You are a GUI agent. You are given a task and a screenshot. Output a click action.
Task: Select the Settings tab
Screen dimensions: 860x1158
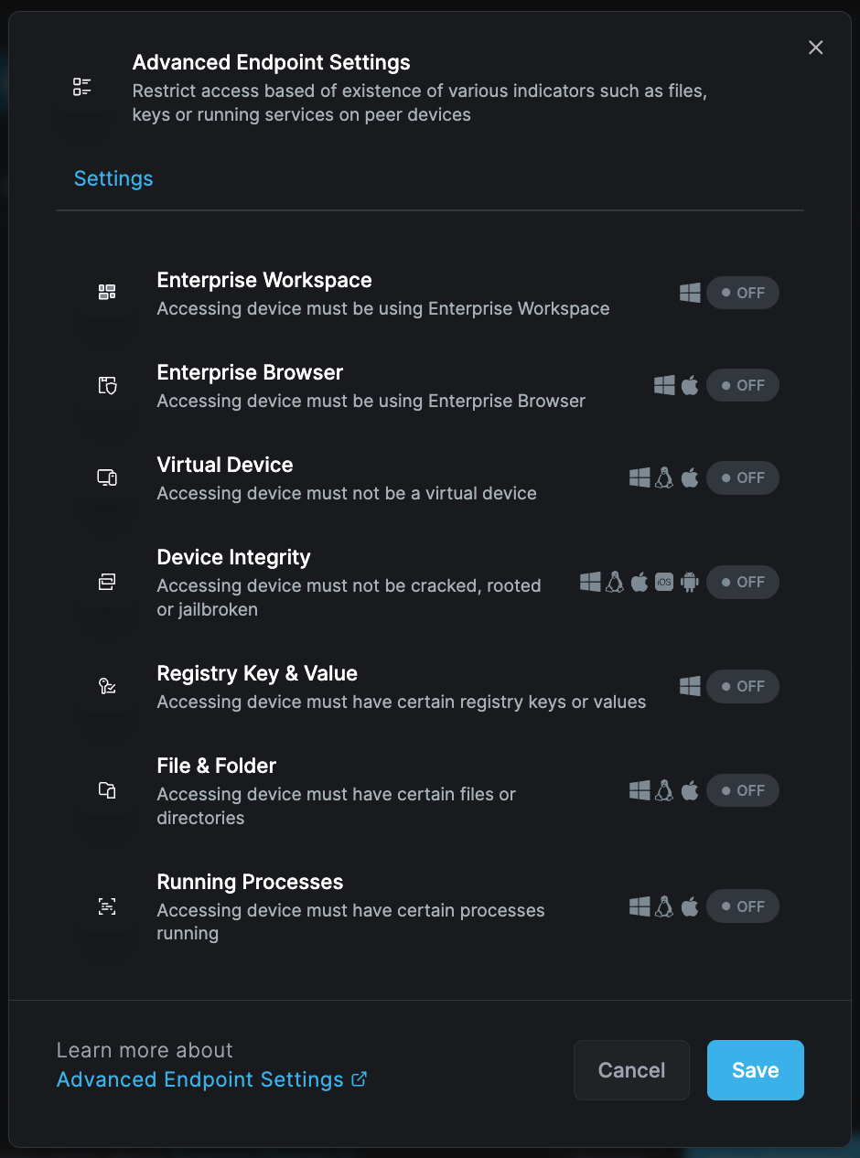click(x=113, y=178)
